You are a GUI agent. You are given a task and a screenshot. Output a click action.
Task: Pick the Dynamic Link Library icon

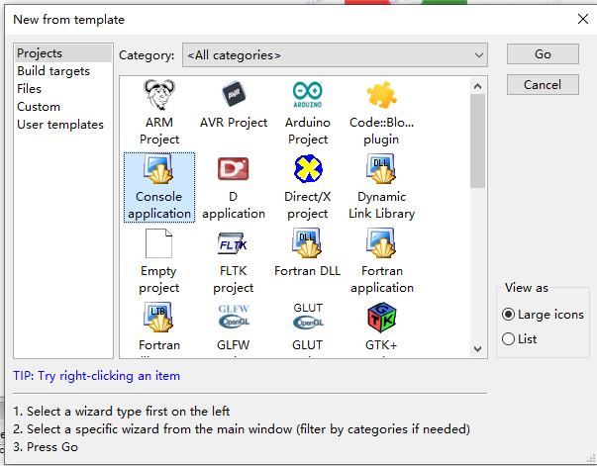(381, 169)
